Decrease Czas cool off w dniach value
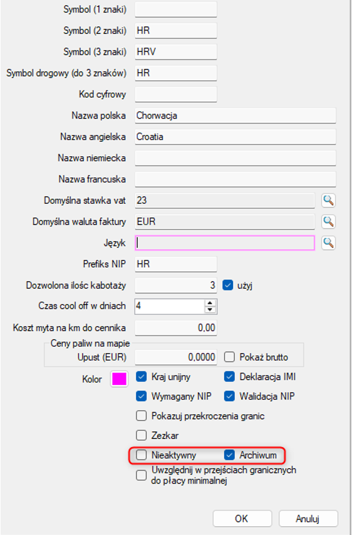The height and width of the screenshot is (535, 352). (210, 309)
